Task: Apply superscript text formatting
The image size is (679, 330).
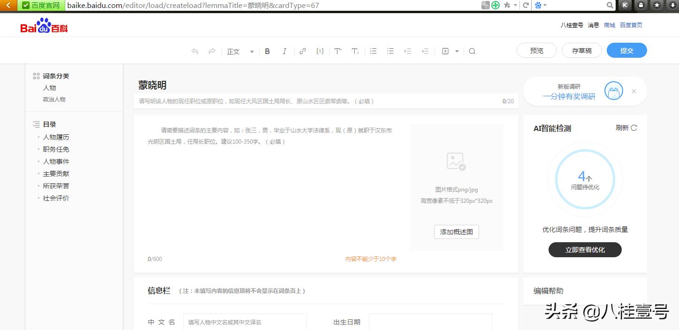Action: (x=337, y=51)
